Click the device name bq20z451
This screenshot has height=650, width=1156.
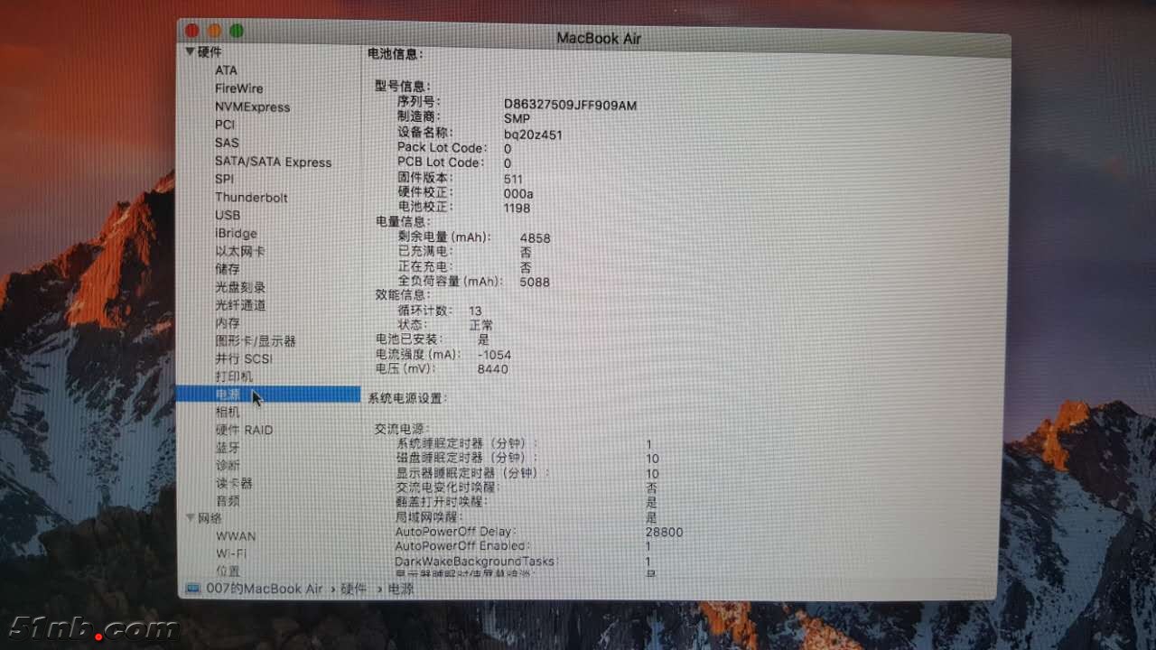(x=533, y=135)
